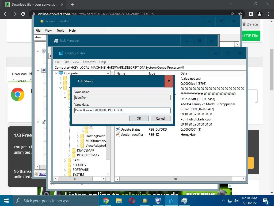Screen dimensions: 274x206
Task: Open Winaero Tweaker Tools menu
Action: [60, 31]
